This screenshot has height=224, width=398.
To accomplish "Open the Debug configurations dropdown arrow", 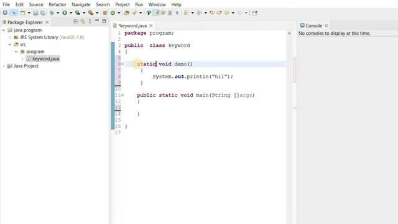I will (x=58, y=12).
